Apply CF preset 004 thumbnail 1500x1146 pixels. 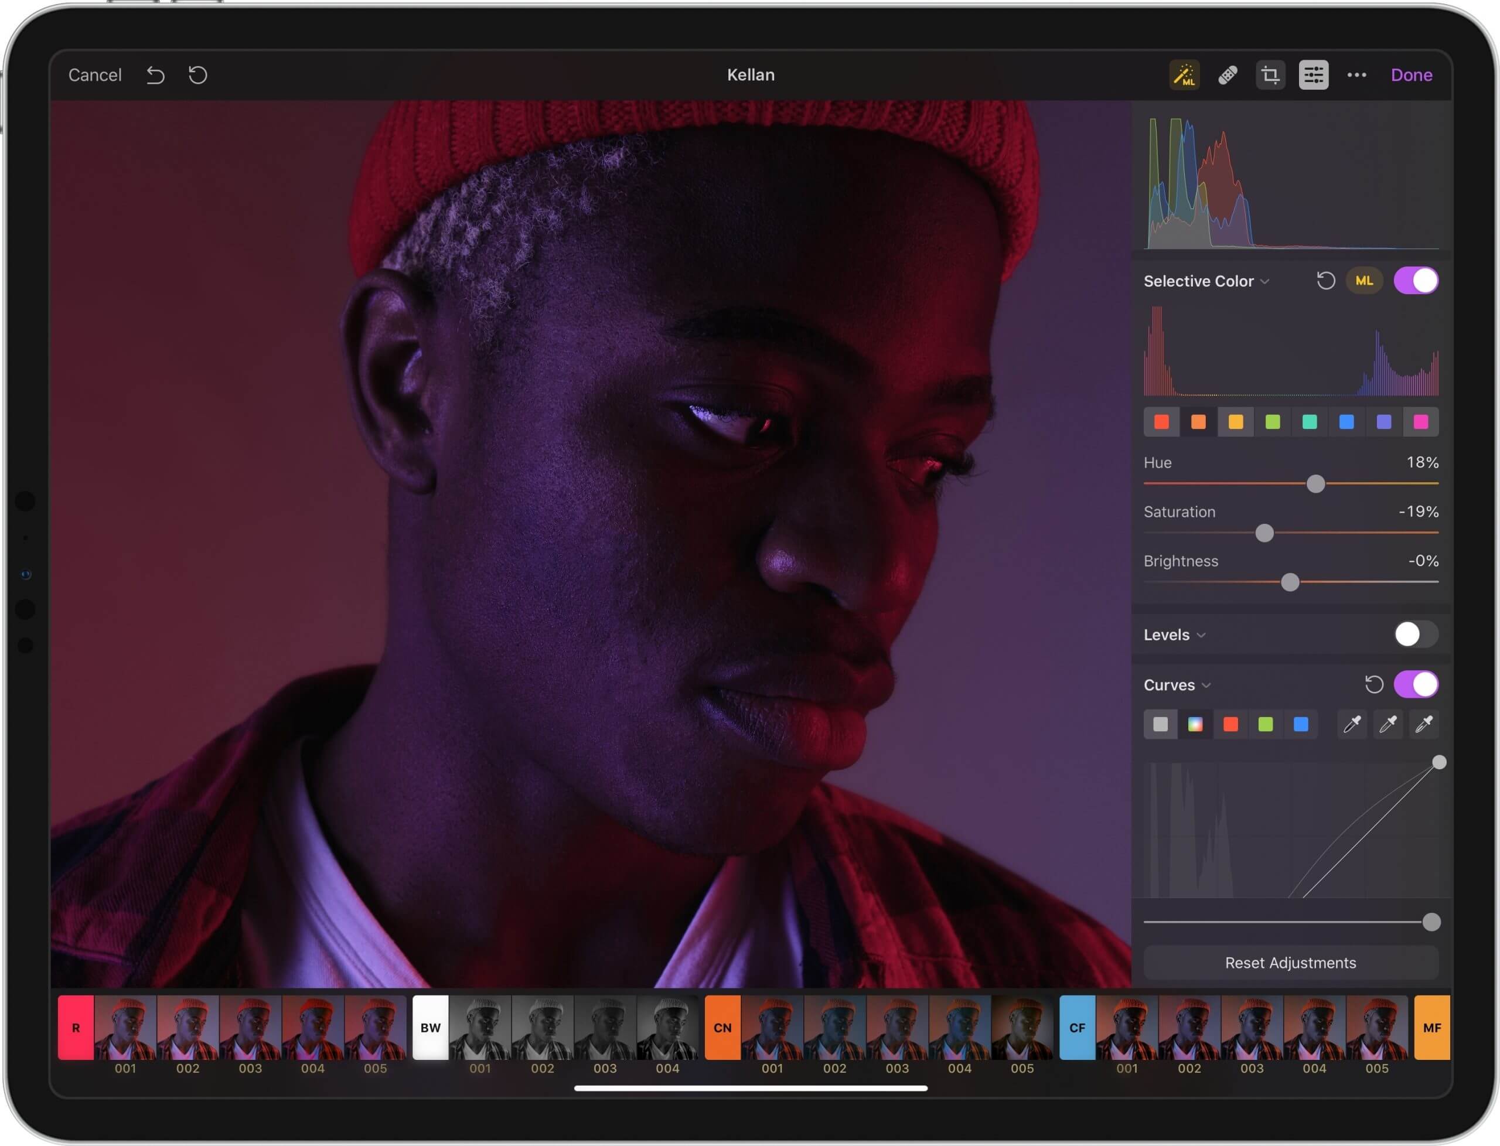point(1314,1027)
